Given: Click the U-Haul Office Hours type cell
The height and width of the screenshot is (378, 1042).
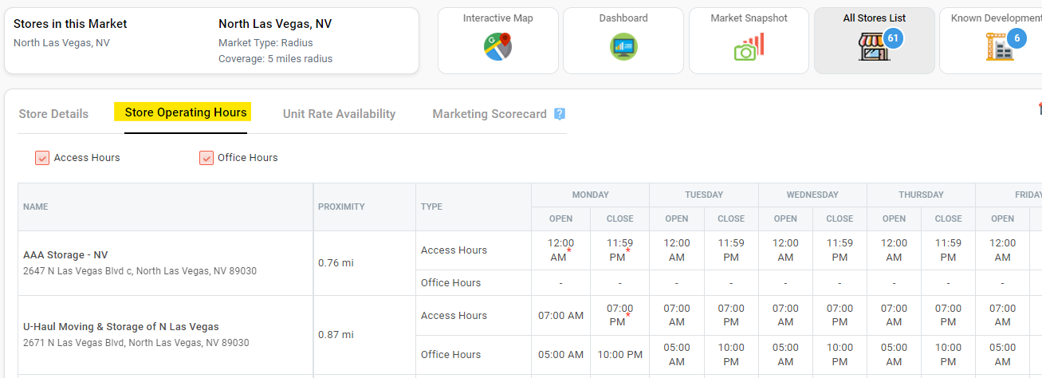Looking at the screenshot, I should (x=473, y=355).
